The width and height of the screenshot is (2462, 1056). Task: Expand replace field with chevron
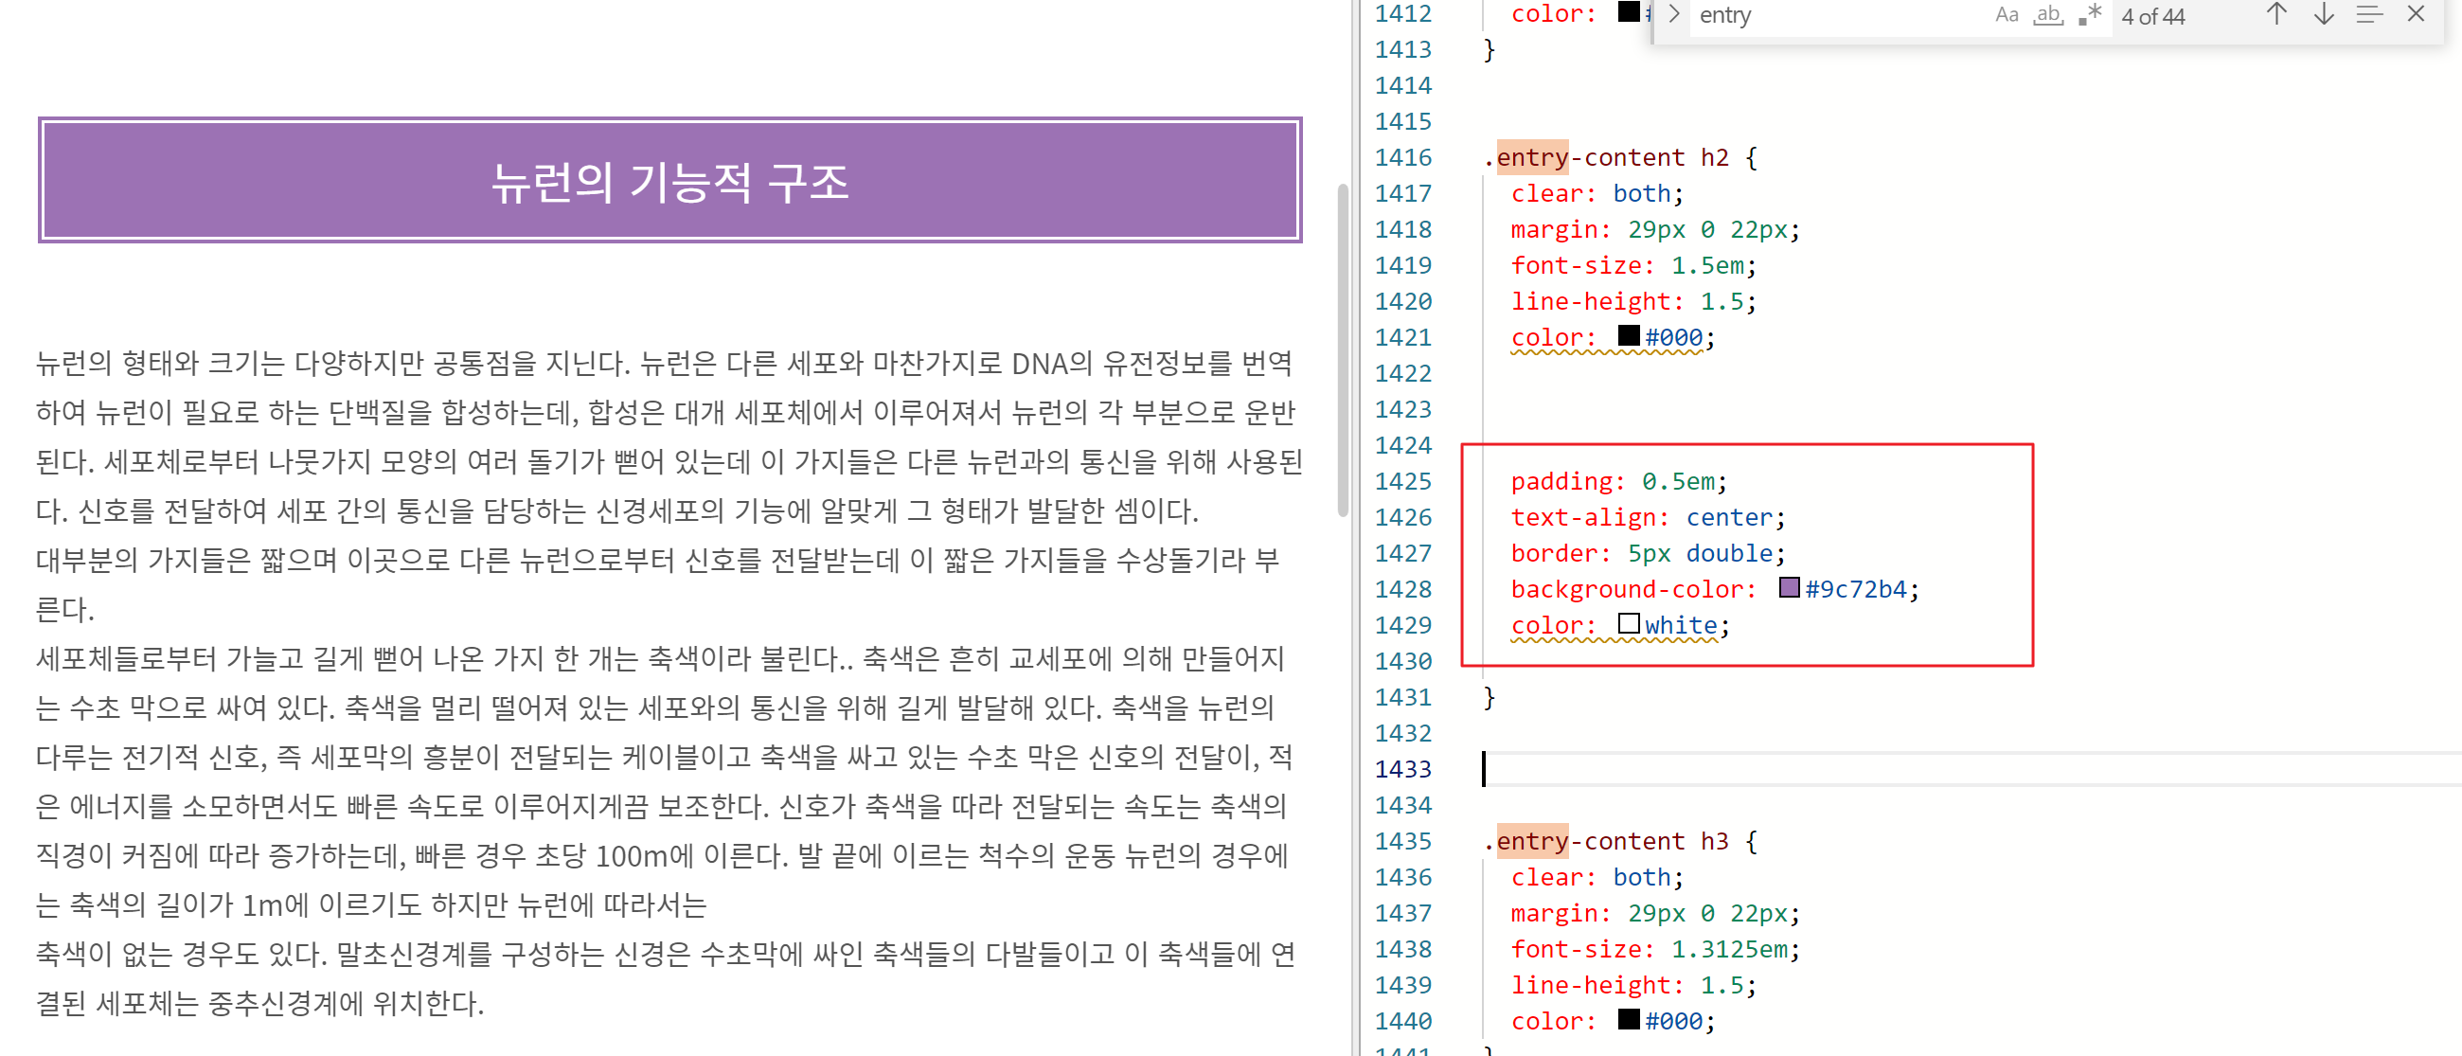[x=1673, y=14]
